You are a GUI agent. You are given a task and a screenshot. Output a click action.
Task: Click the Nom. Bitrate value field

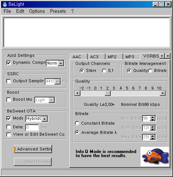pos(146,128)
